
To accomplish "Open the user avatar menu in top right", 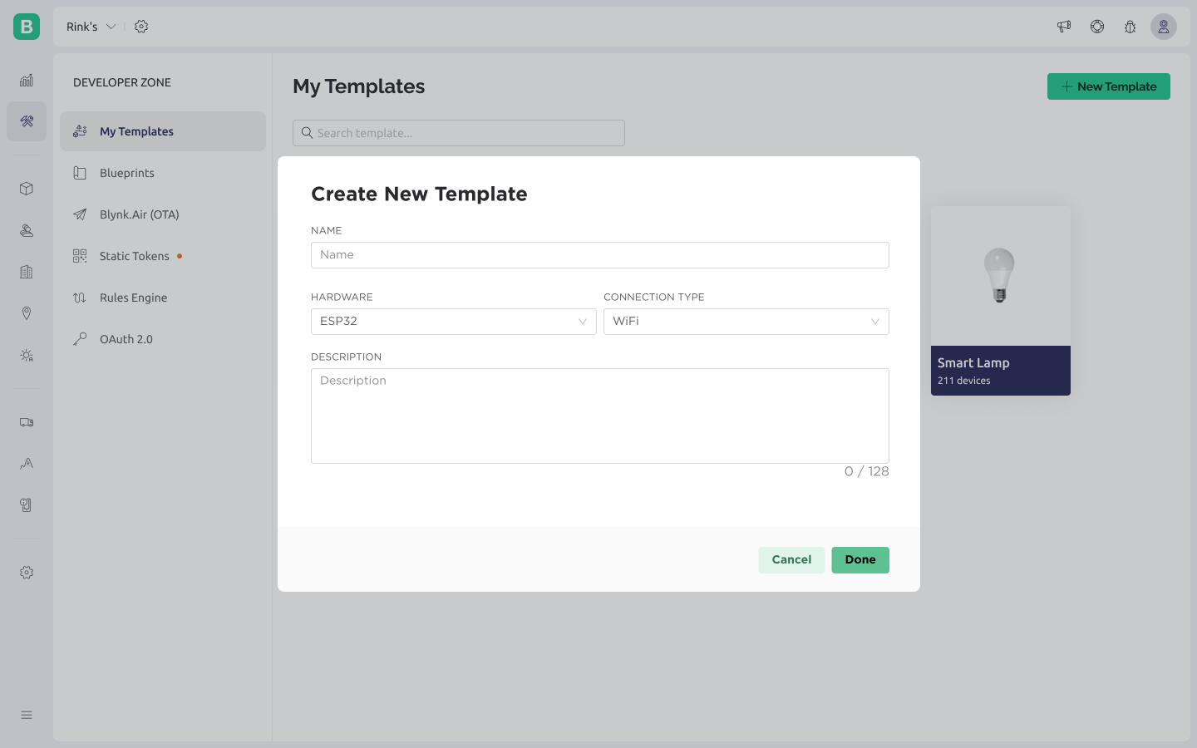I will 1163,26.
